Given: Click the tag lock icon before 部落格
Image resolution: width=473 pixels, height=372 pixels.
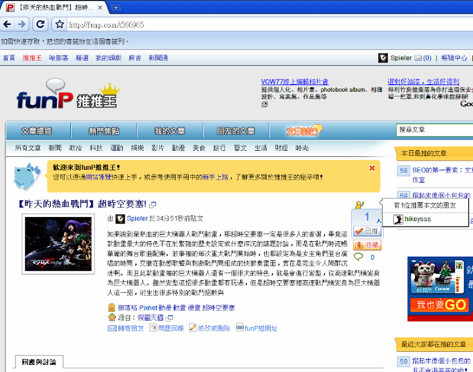Looking at the screenshot, I should (x=111, y=308).
